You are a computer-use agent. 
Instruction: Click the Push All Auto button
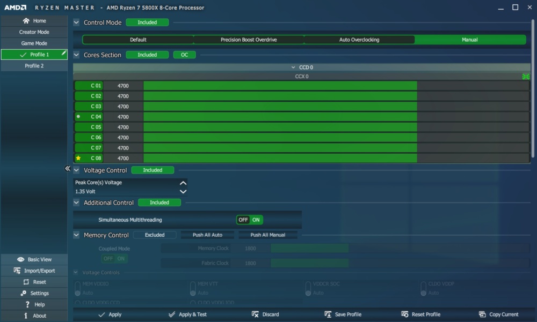pyautogui.click(x=207, y=235)
